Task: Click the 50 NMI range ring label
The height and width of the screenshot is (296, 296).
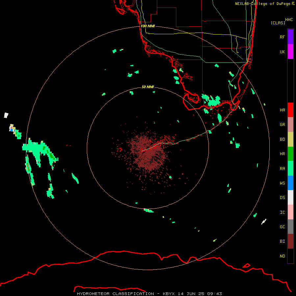Action: (x=148, y=87)
